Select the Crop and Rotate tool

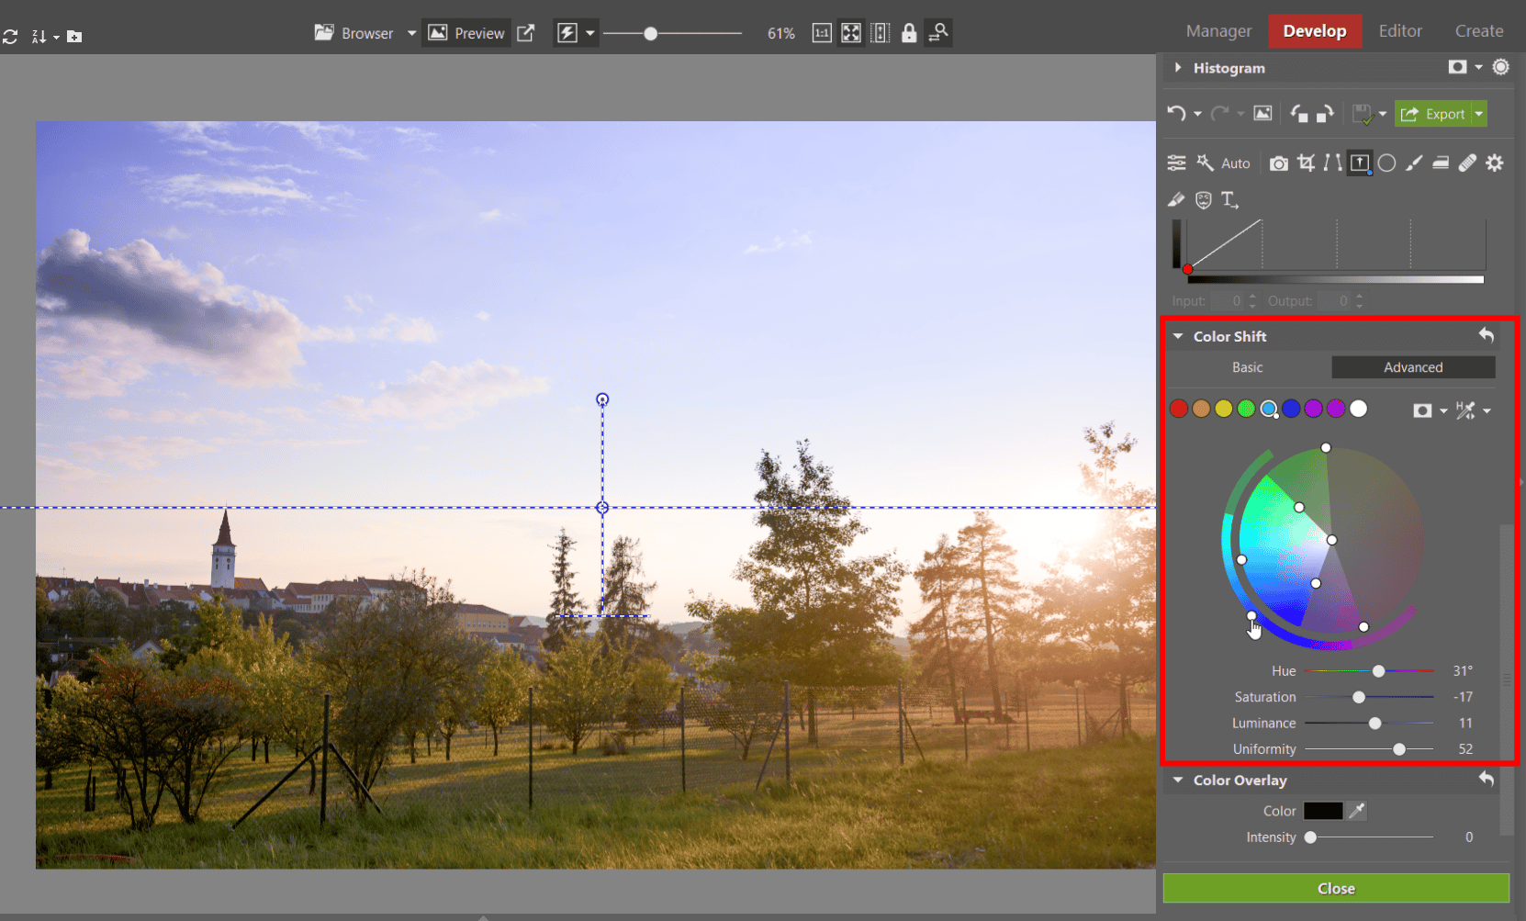coord(1306,163)
